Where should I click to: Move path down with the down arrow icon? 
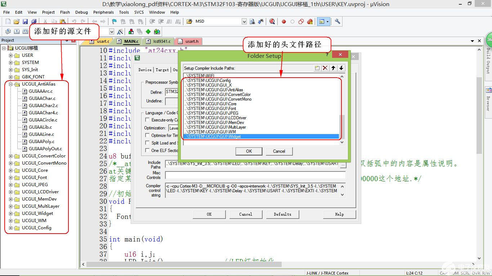click(x=341, y=68)
